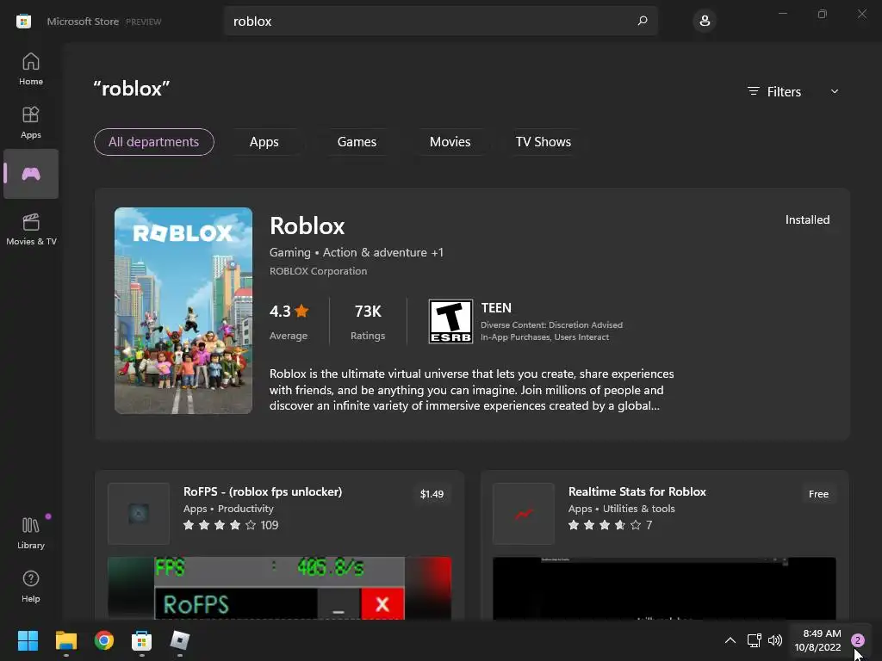882x661 pixels.
Task: Switch to the Apps department tab
Action: coord(264,142)
